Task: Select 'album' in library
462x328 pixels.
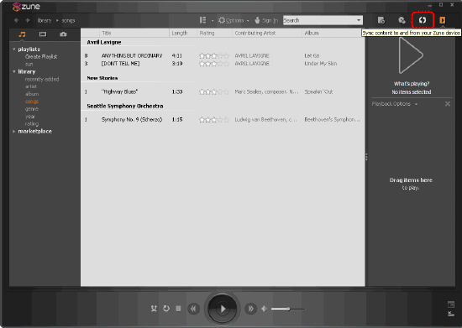Action: point(32,94)
